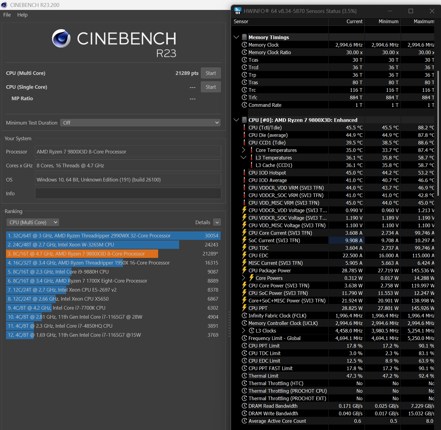Click thermometer icon beside Core Temperatures

[x=251, y=150]
